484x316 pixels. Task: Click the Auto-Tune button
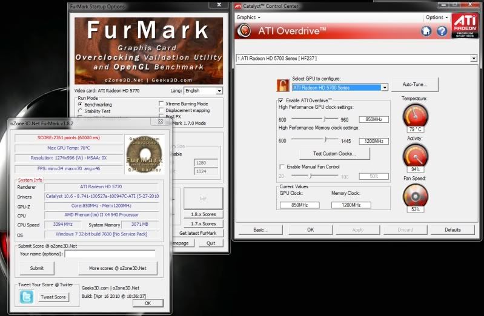coord(415,85)
